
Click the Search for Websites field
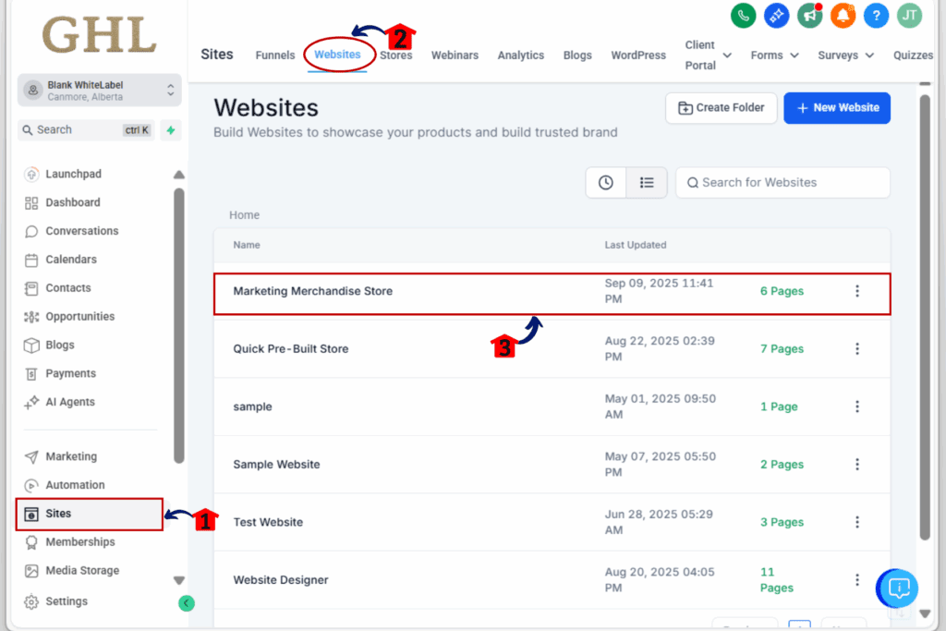click(x=782, y=182)
